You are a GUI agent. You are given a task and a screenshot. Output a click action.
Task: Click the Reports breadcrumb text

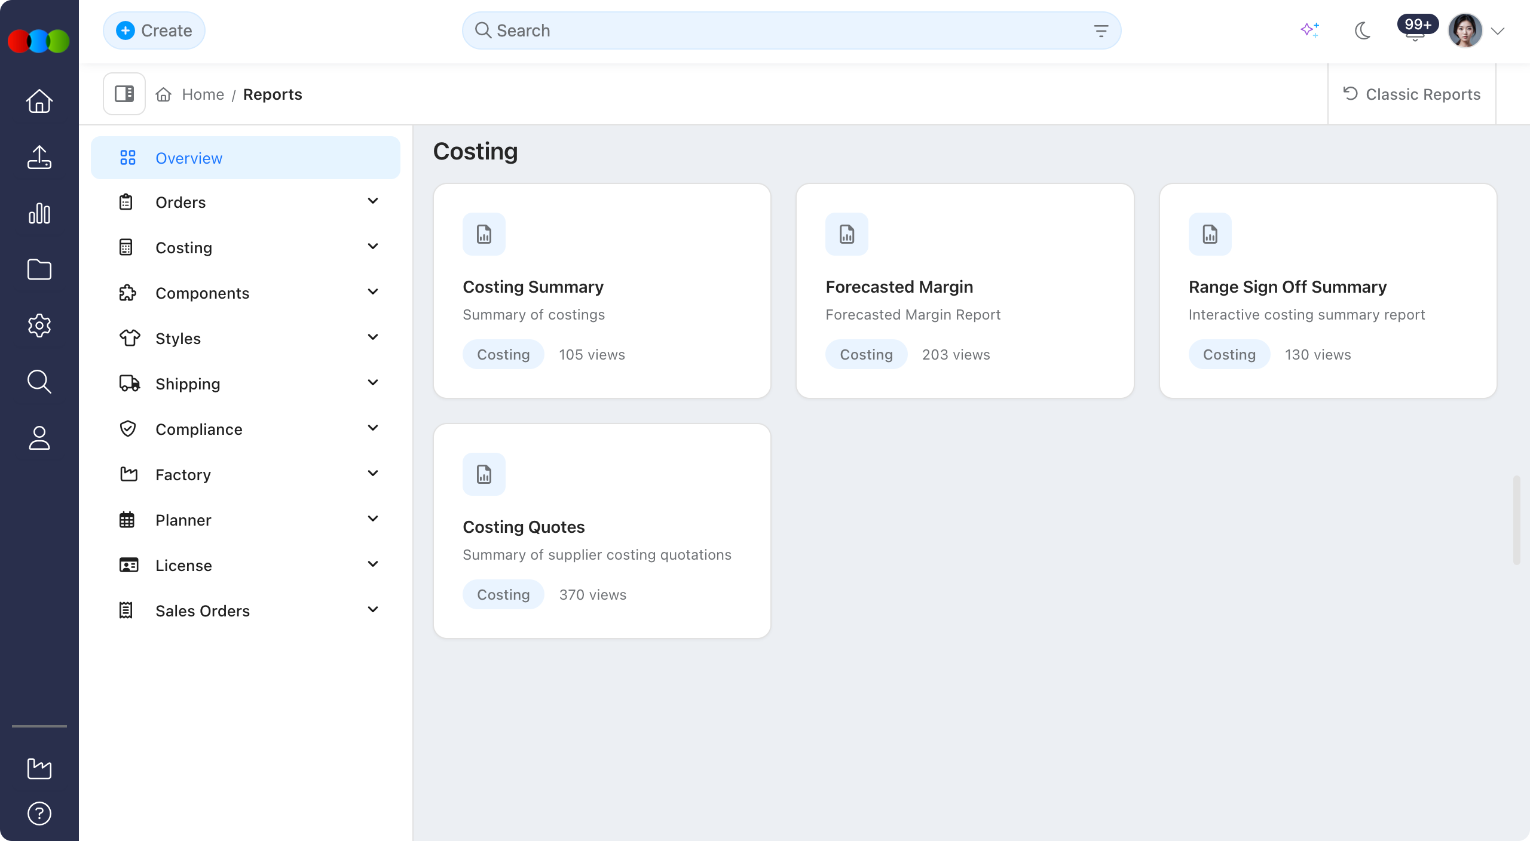coord(273,94)
